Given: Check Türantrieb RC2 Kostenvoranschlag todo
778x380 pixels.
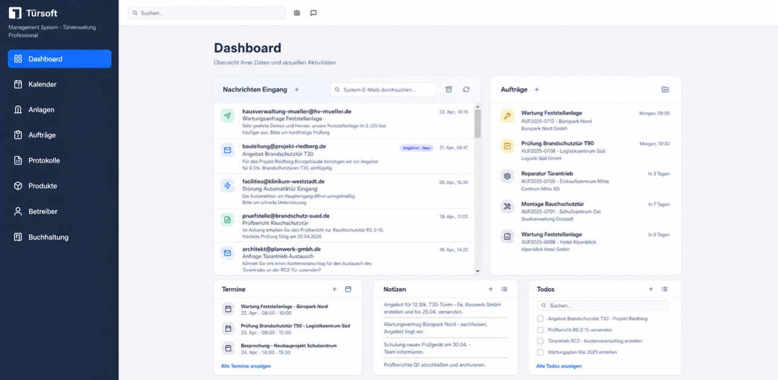Looking at the screenshot, I should point(540,341).
